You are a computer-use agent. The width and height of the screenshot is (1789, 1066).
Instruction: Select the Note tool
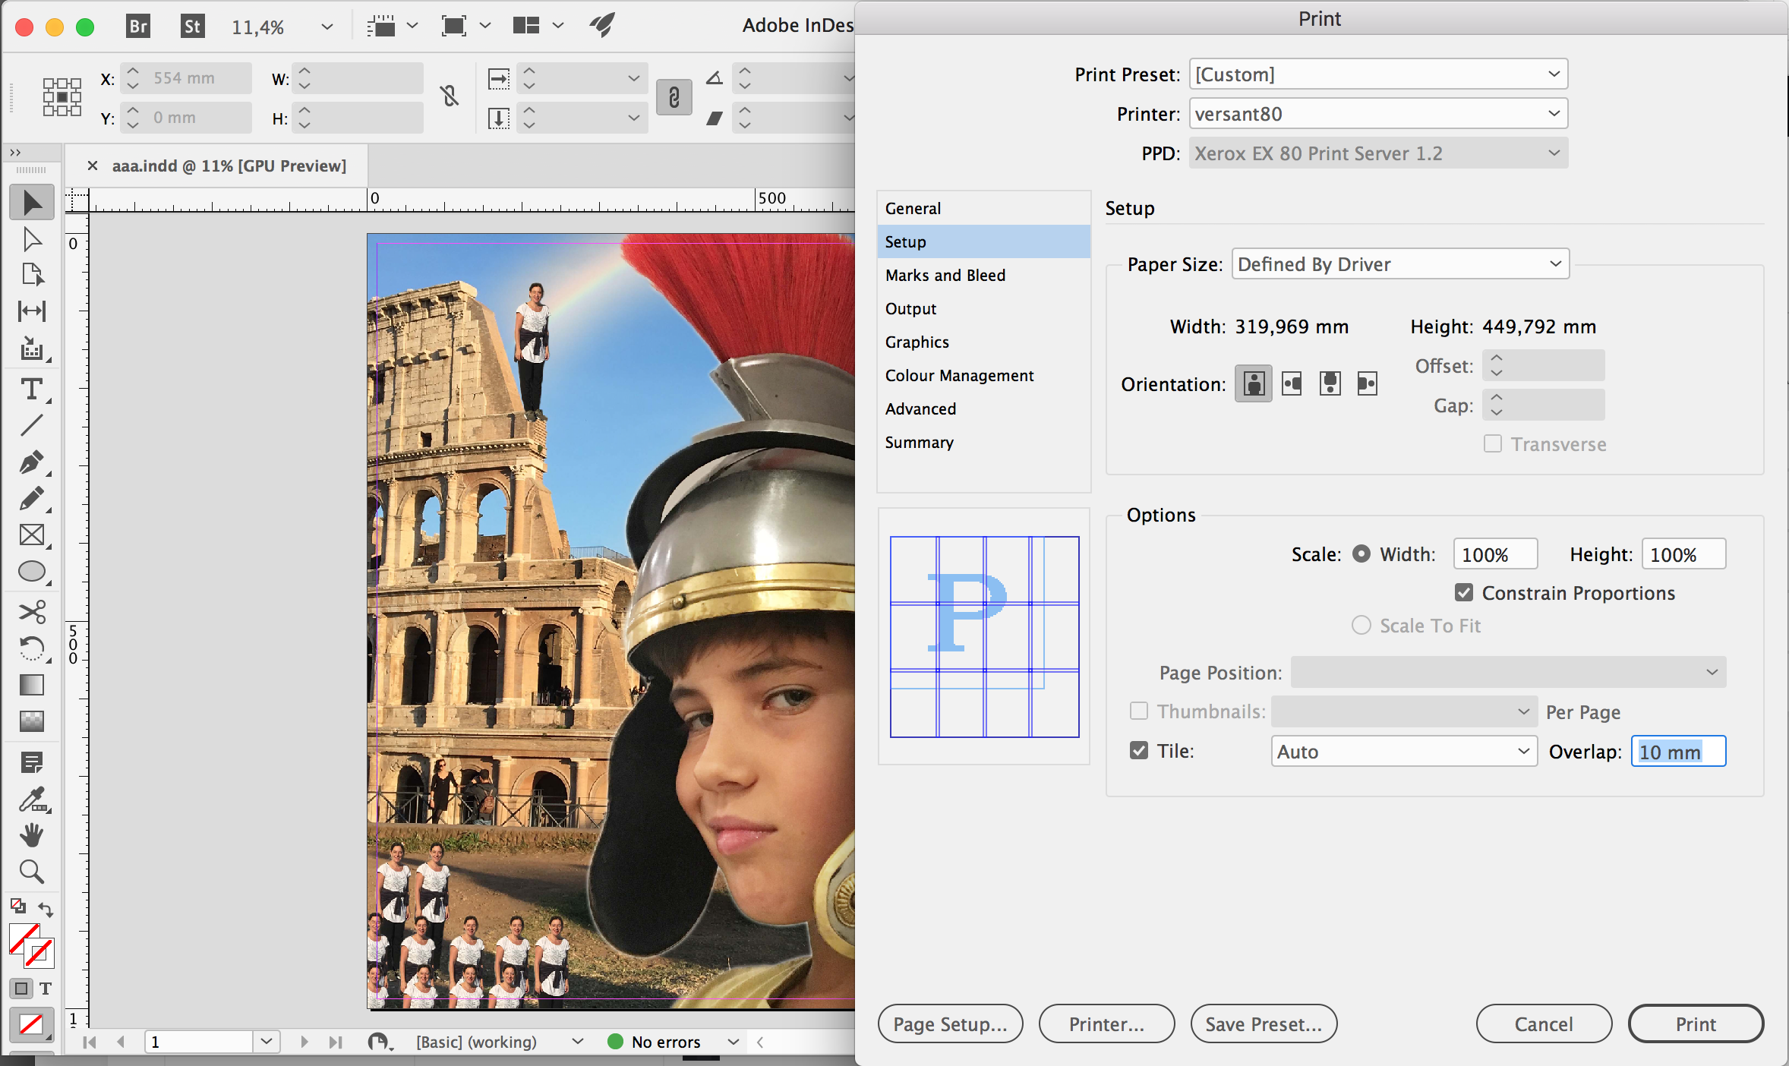(31, 762)
